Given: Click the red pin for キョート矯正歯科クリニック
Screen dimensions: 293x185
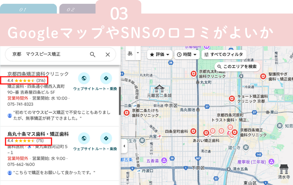Looking at the screenshot, I should pyautogui.click(x=231, y=99).
